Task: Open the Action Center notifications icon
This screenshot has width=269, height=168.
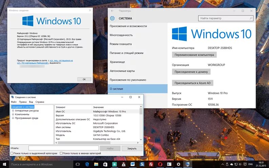Action: coord(245,164)
